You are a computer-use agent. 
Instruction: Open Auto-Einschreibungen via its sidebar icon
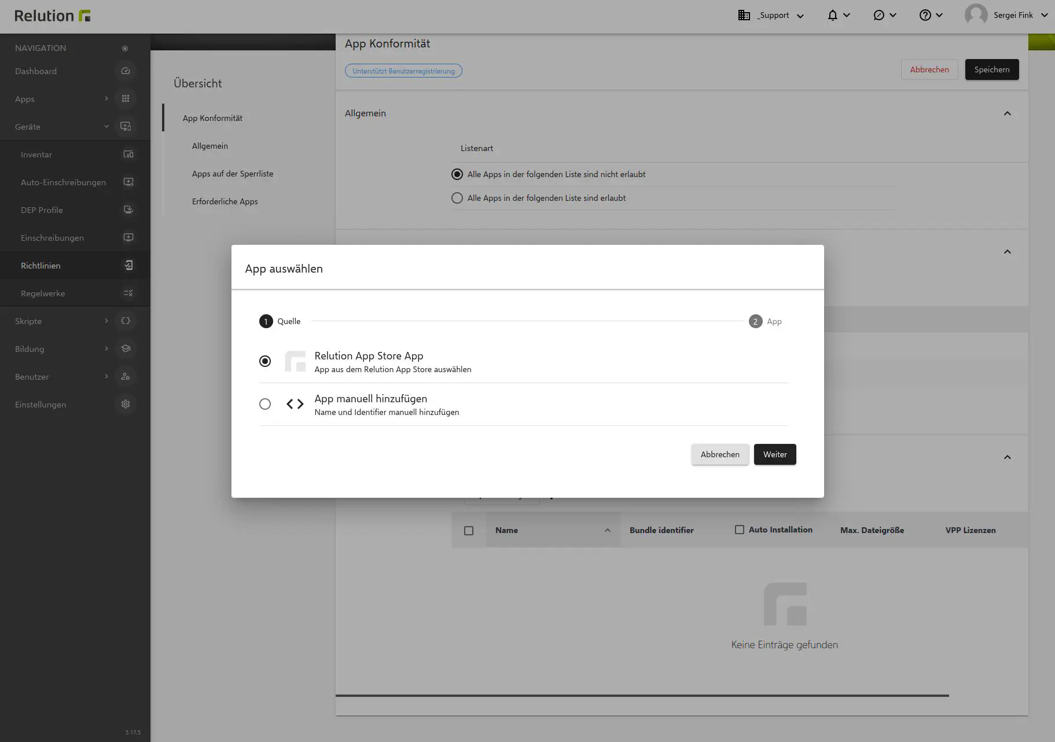click(x=128, y=182)
